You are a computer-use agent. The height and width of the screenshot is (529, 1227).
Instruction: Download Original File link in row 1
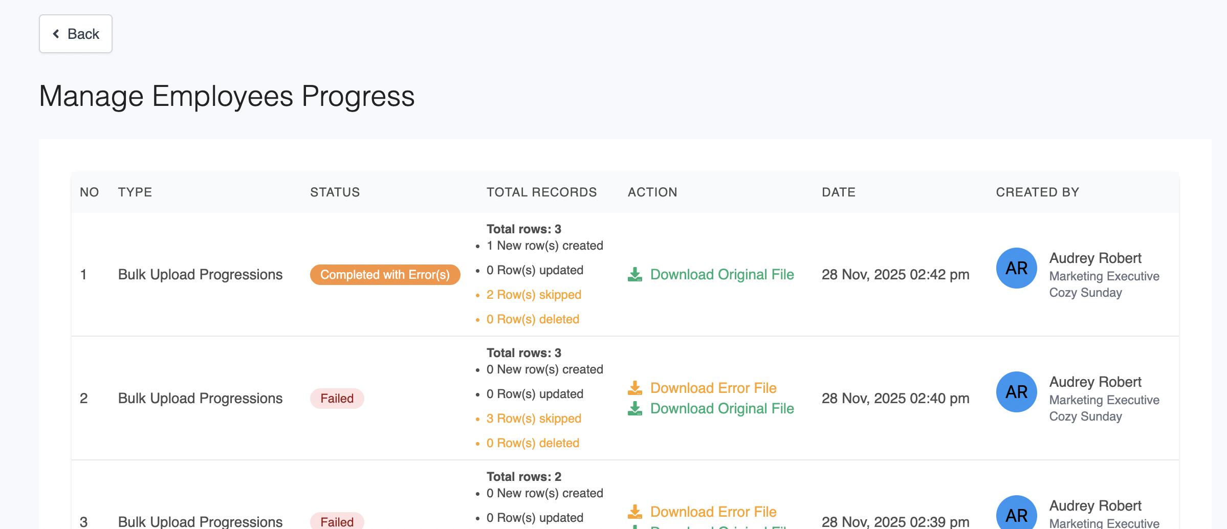pyautogui.click(x=722, y=275)
